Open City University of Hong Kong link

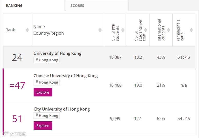(62, 109)
